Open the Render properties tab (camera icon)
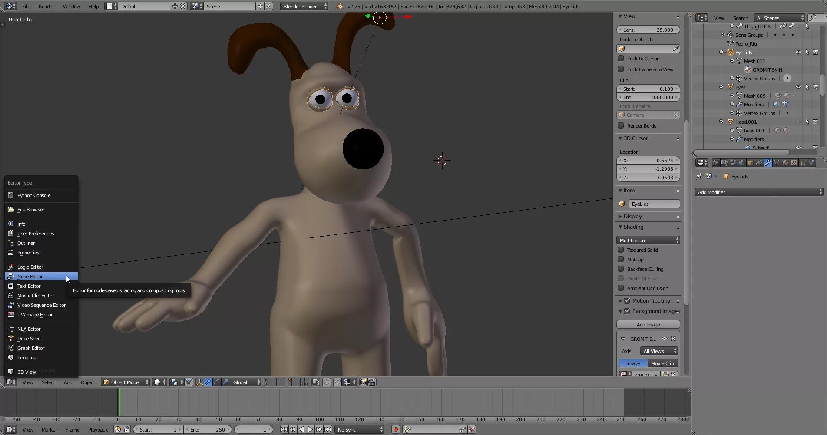This screenshot has height=435, width=827. point(716,163)
